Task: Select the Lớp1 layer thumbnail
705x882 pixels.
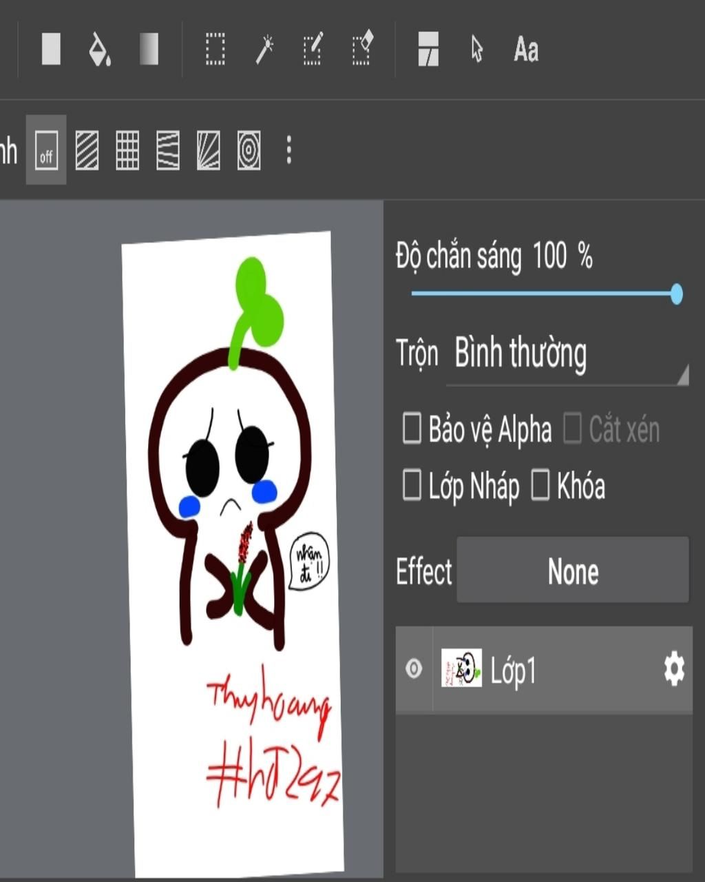Action: click(x=461, y=668)
